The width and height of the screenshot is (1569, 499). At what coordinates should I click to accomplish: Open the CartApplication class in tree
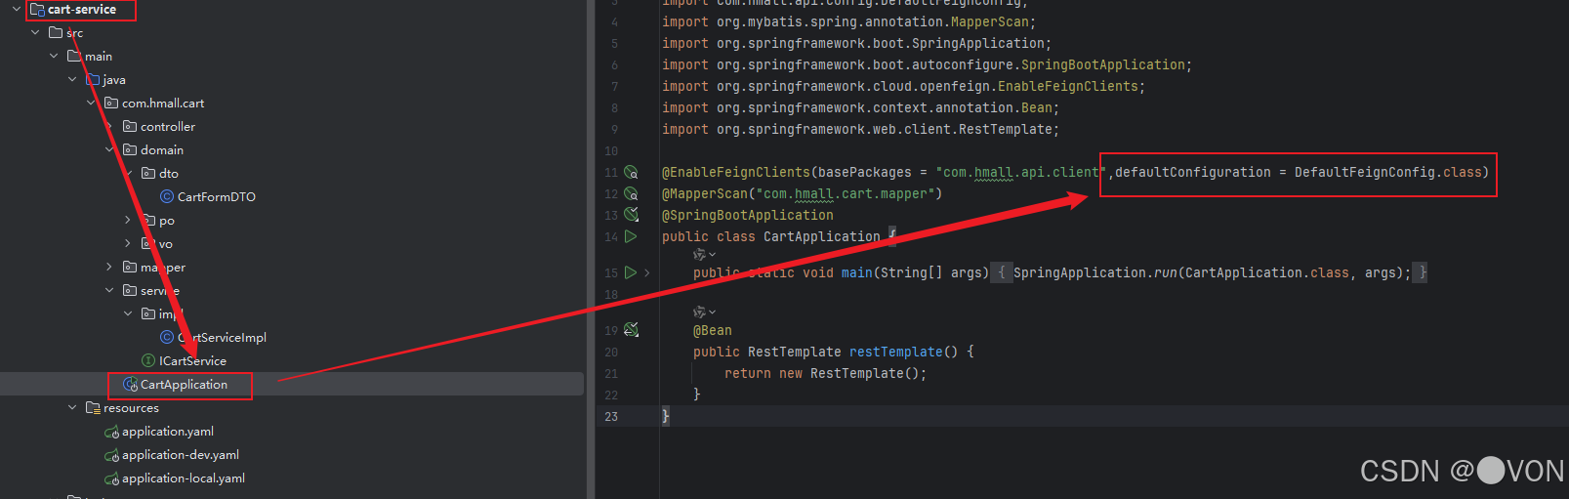[184, 384]
